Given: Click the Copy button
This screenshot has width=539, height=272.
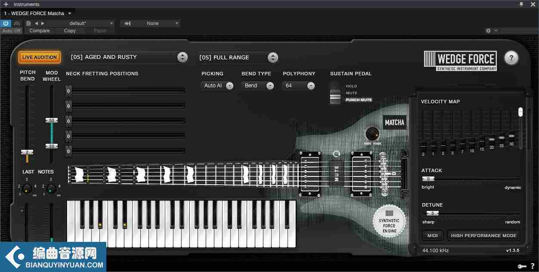Looking at the screenshot, I should [x=70, y=31].
